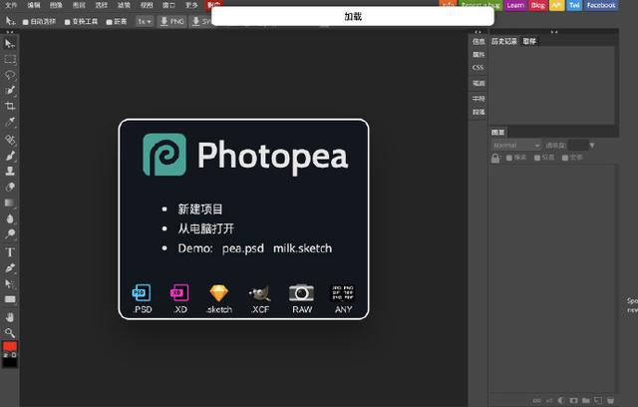This screenshot has width=638, height=407.
Task: Select the Eyedropper tool
Action: pos(10,122)
